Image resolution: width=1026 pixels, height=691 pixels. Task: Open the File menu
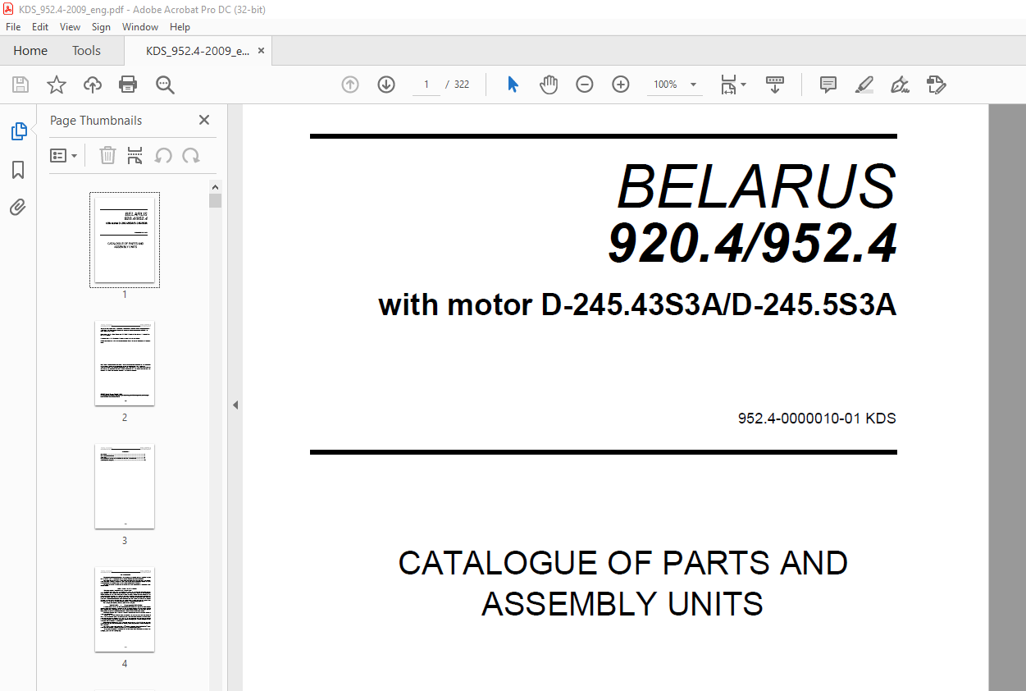point(13,27)
